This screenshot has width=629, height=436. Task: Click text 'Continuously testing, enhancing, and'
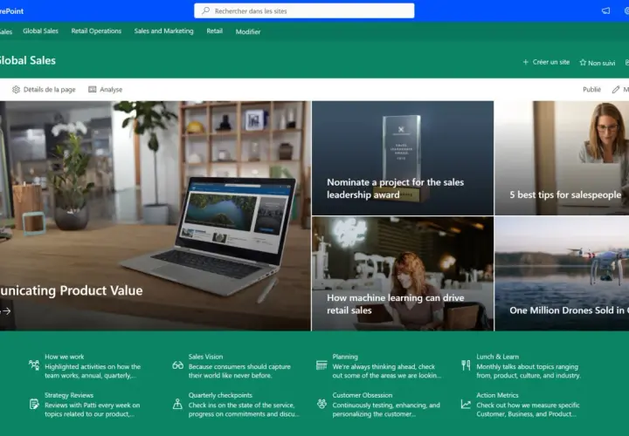(386, 405)
